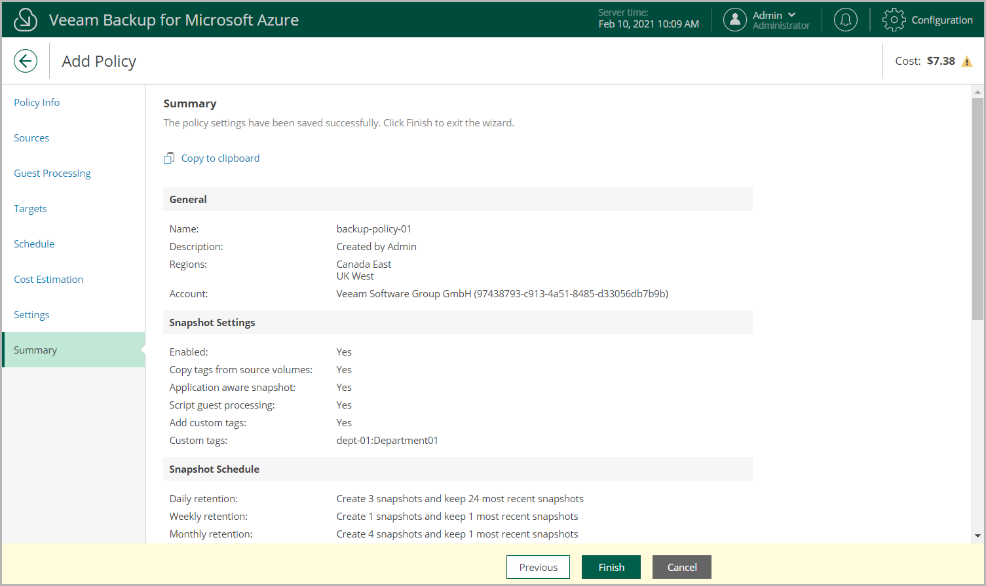Open the Configuration gear icon
This screenshot has width=986, height=586.
click(x=894, y=20)
